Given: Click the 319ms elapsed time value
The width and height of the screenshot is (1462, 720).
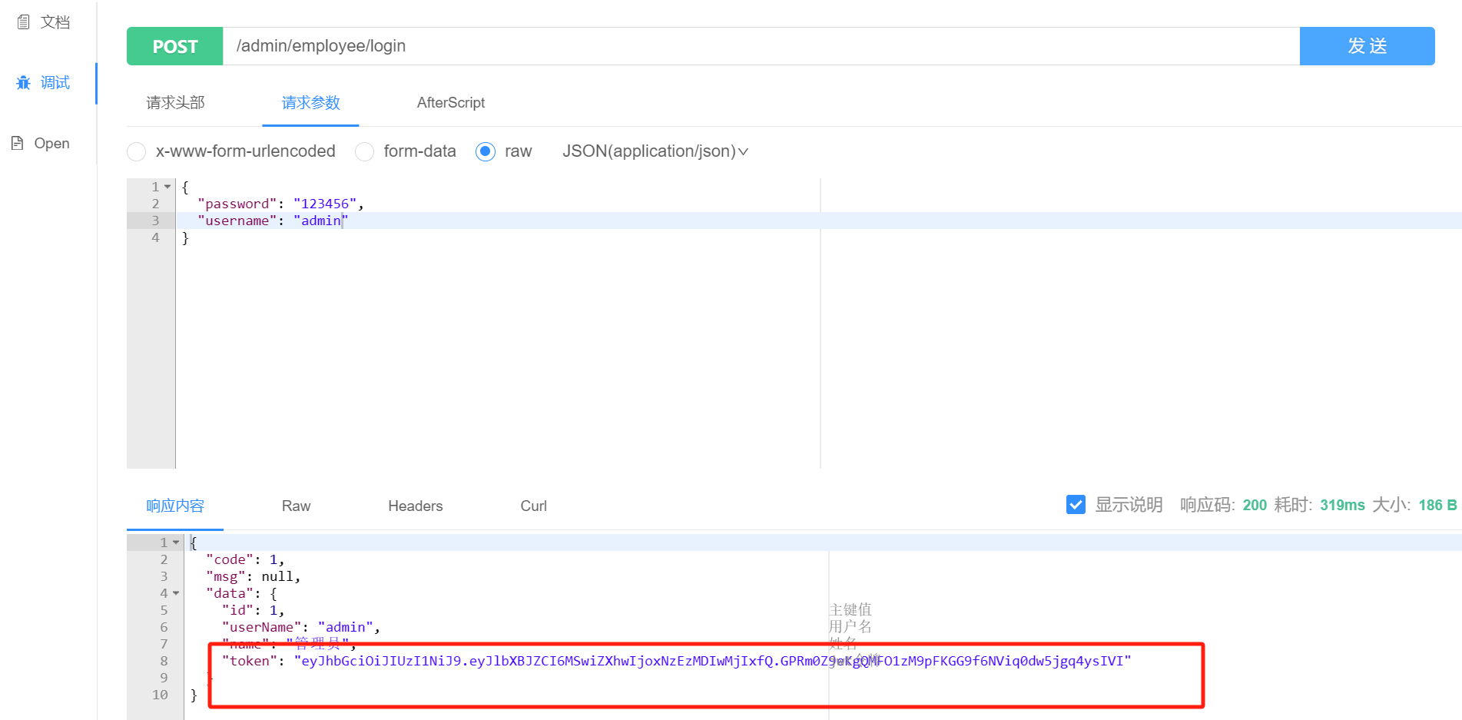Looking at the screenshot, I should point(1342,505).
